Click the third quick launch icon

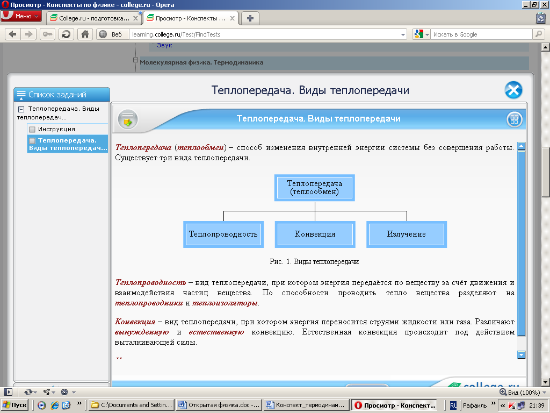(66, 405)
